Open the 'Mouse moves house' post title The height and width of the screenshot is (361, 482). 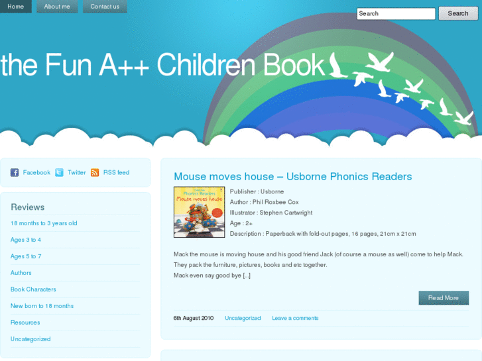pos(292,176)
